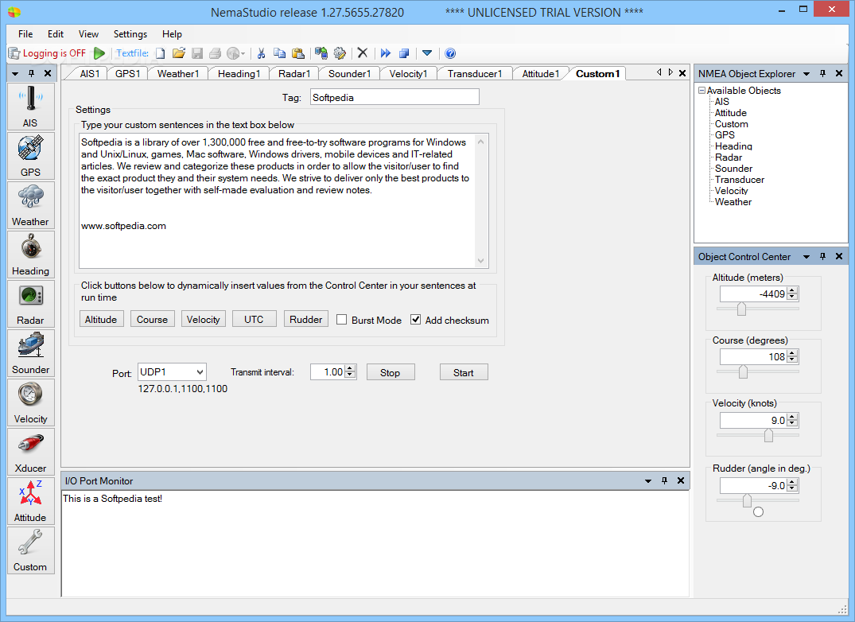Open NMEA Object Explorer panel options arrow
Viewport: 855px width, 622px height.
pos(806,74)
